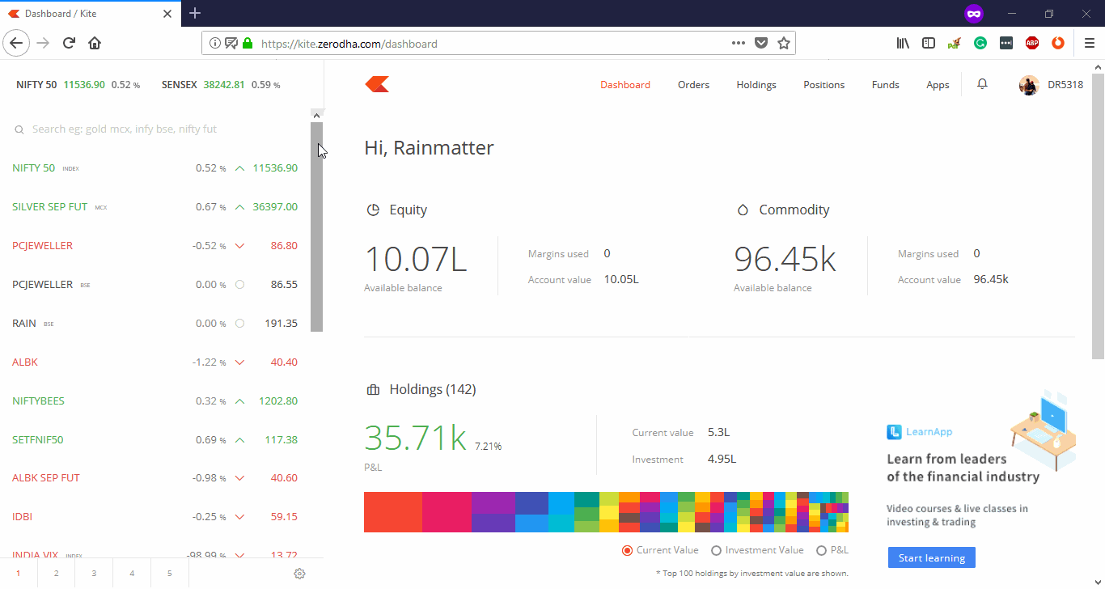
Task: Open the Dashboard nav item
Action: pyautogui.click(x=625, y=84)
